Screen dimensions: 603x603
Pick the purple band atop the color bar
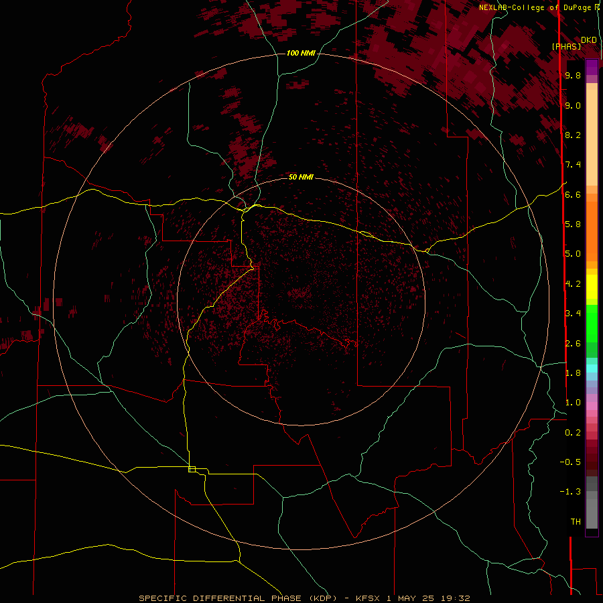point(592,67)
